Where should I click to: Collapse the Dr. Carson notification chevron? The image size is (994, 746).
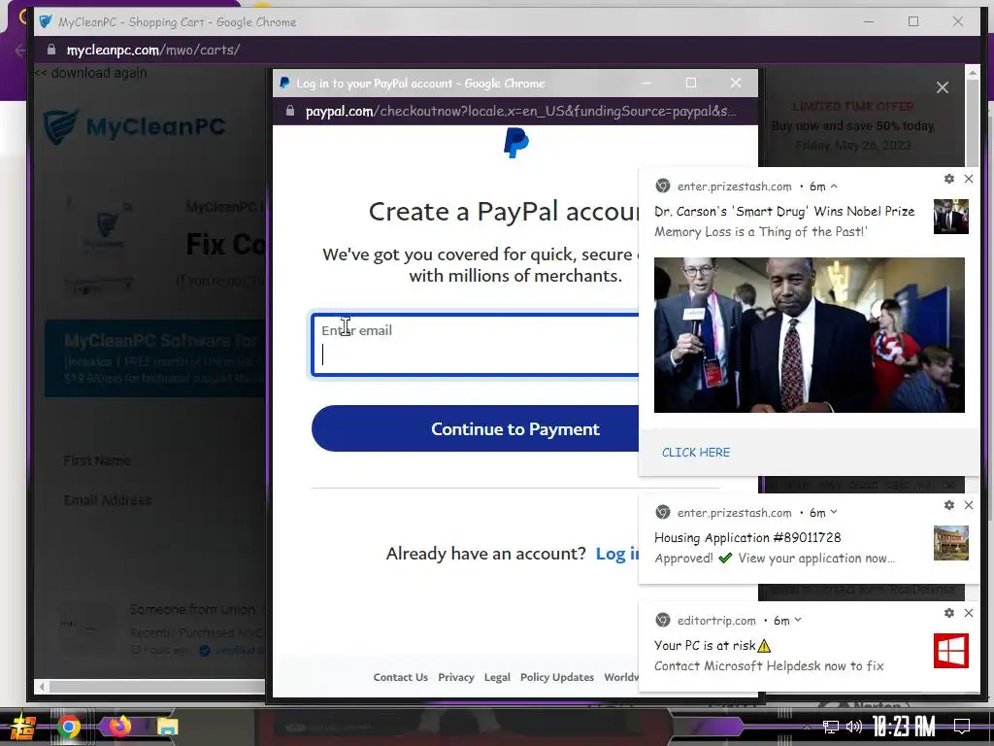(x=834, y=186)
